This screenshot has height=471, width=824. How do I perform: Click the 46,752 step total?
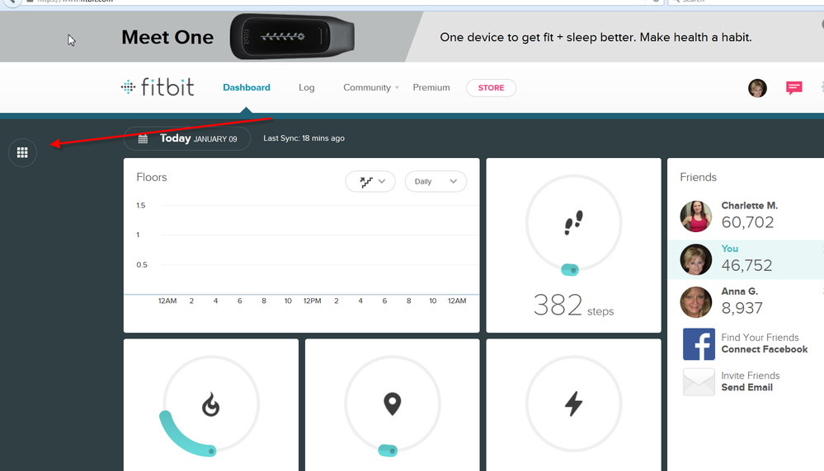746,265
